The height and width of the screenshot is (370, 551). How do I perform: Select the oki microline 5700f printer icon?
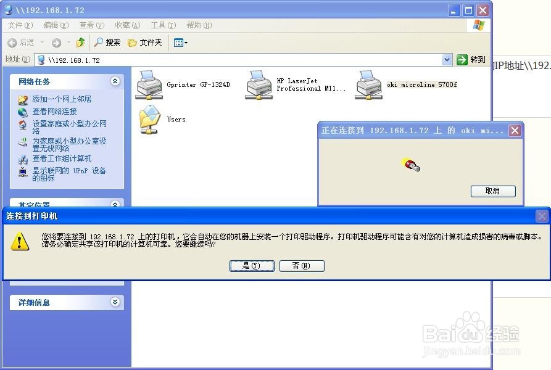coord(368,85)
